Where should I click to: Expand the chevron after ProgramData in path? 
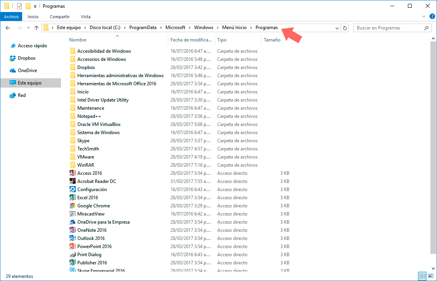coord(161,28)
